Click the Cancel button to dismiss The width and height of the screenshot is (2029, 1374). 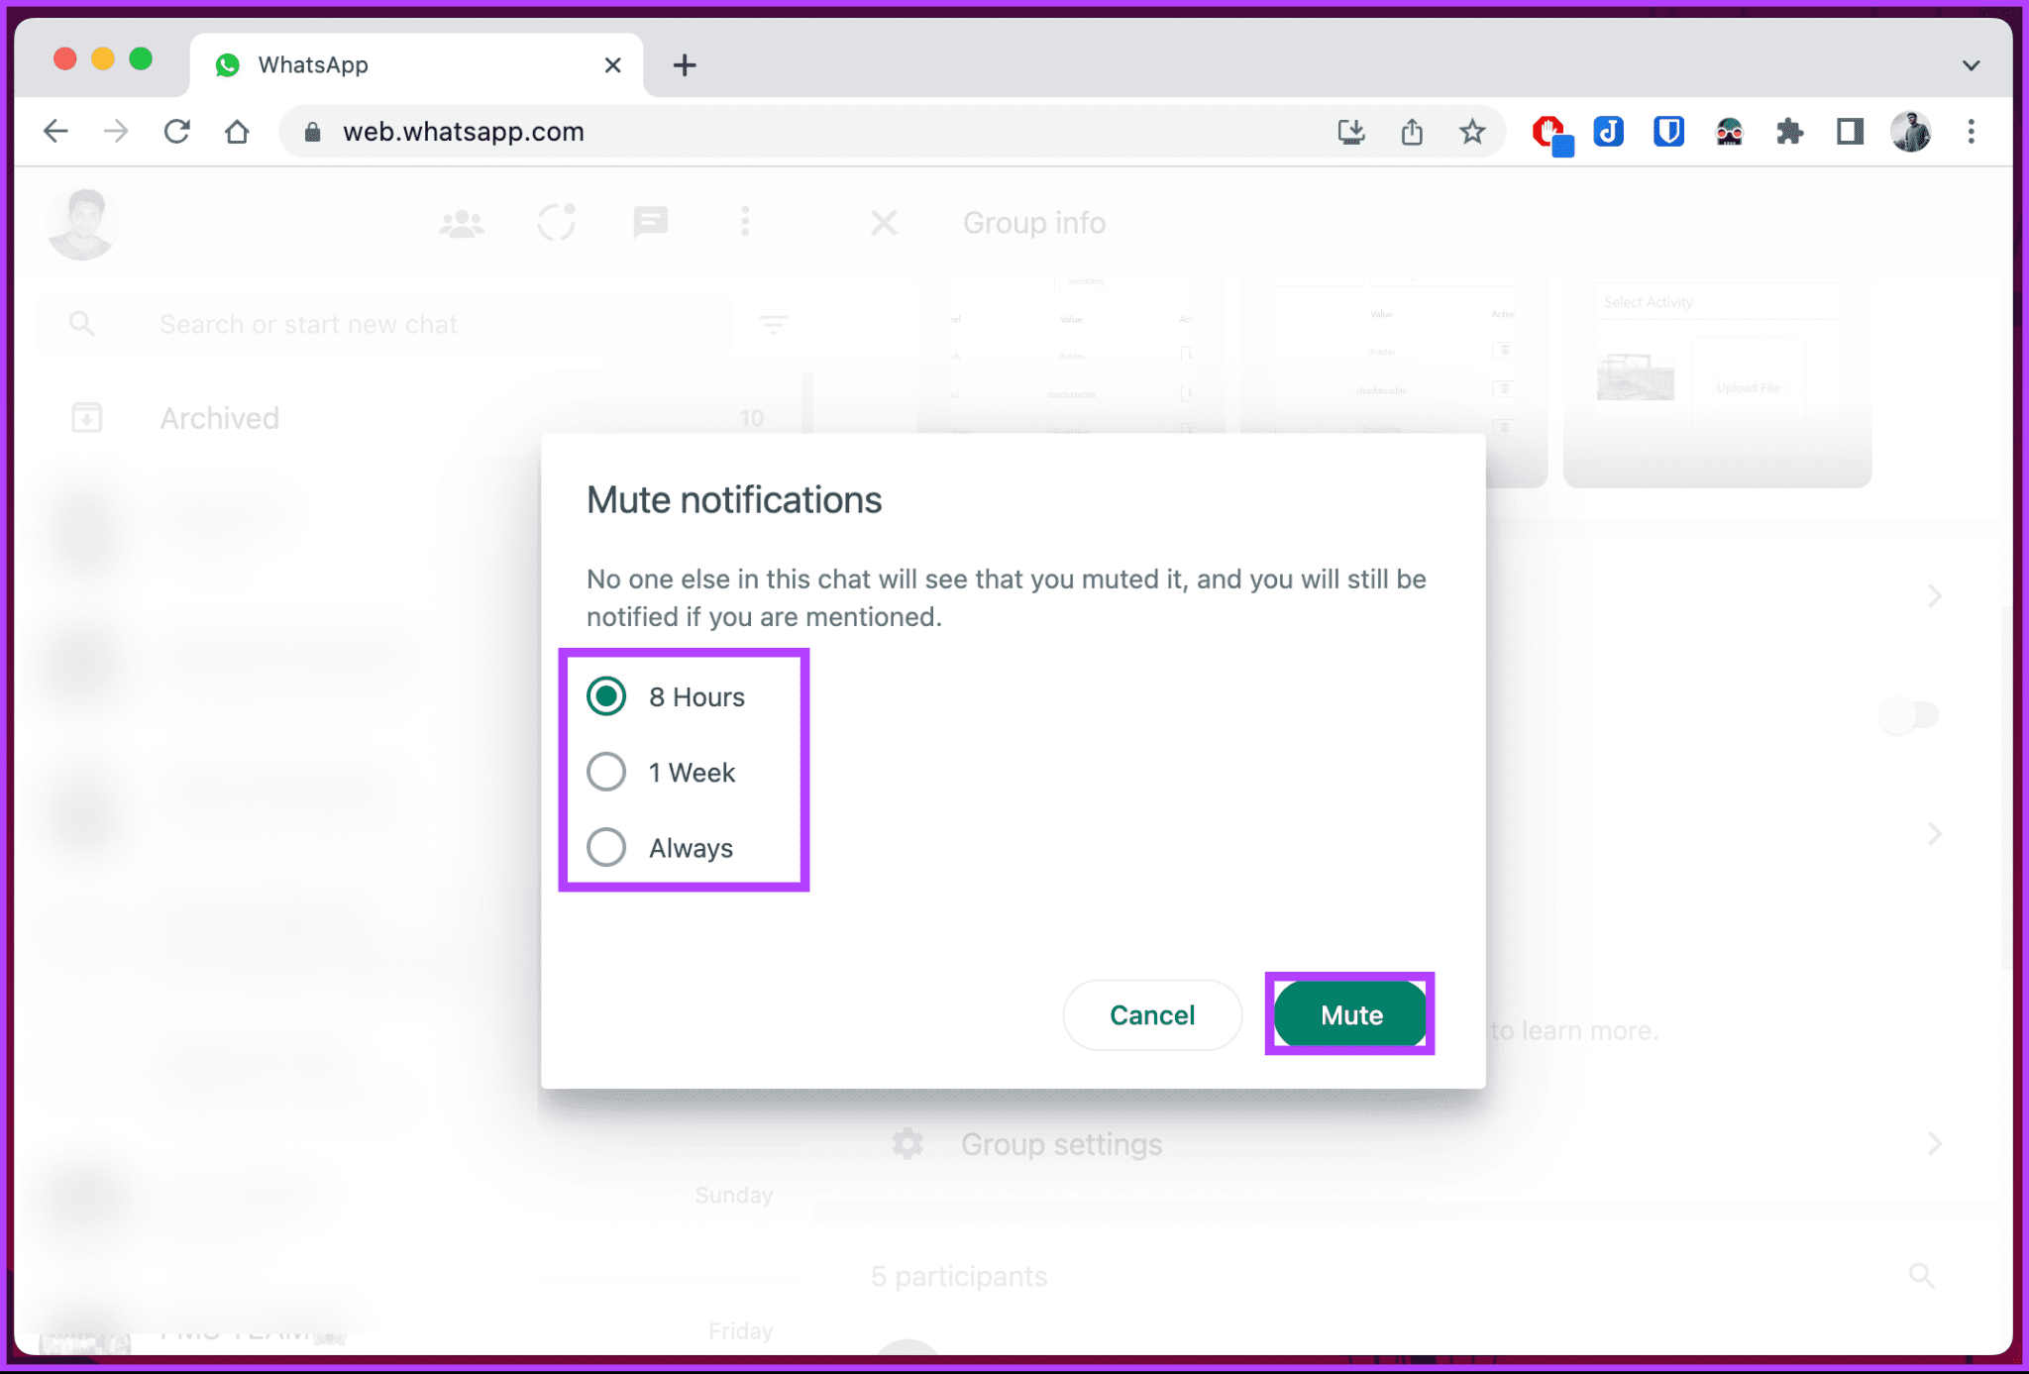(x=1153, y=1013)
